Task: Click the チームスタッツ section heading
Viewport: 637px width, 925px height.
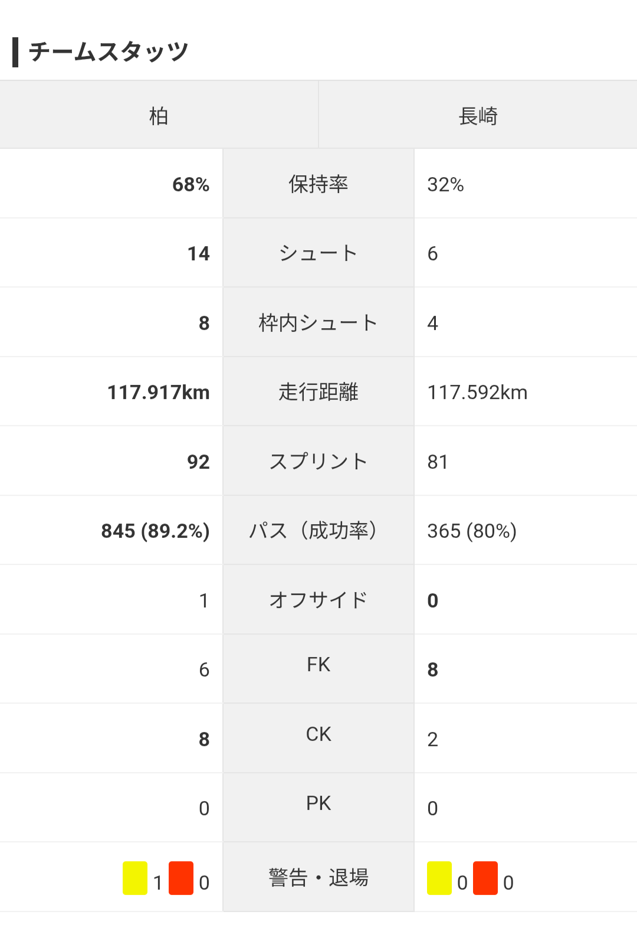Action: coord(109,52)
